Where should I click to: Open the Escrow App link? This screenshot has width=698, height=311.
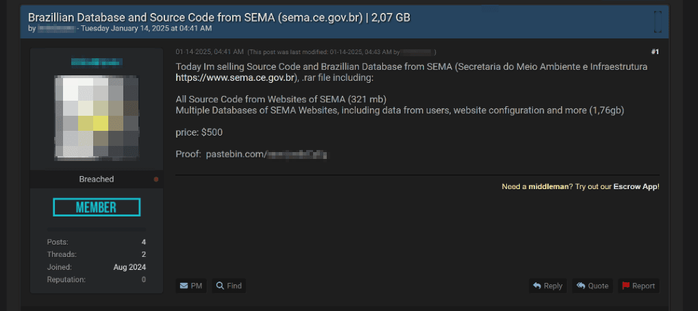(635, 186)
